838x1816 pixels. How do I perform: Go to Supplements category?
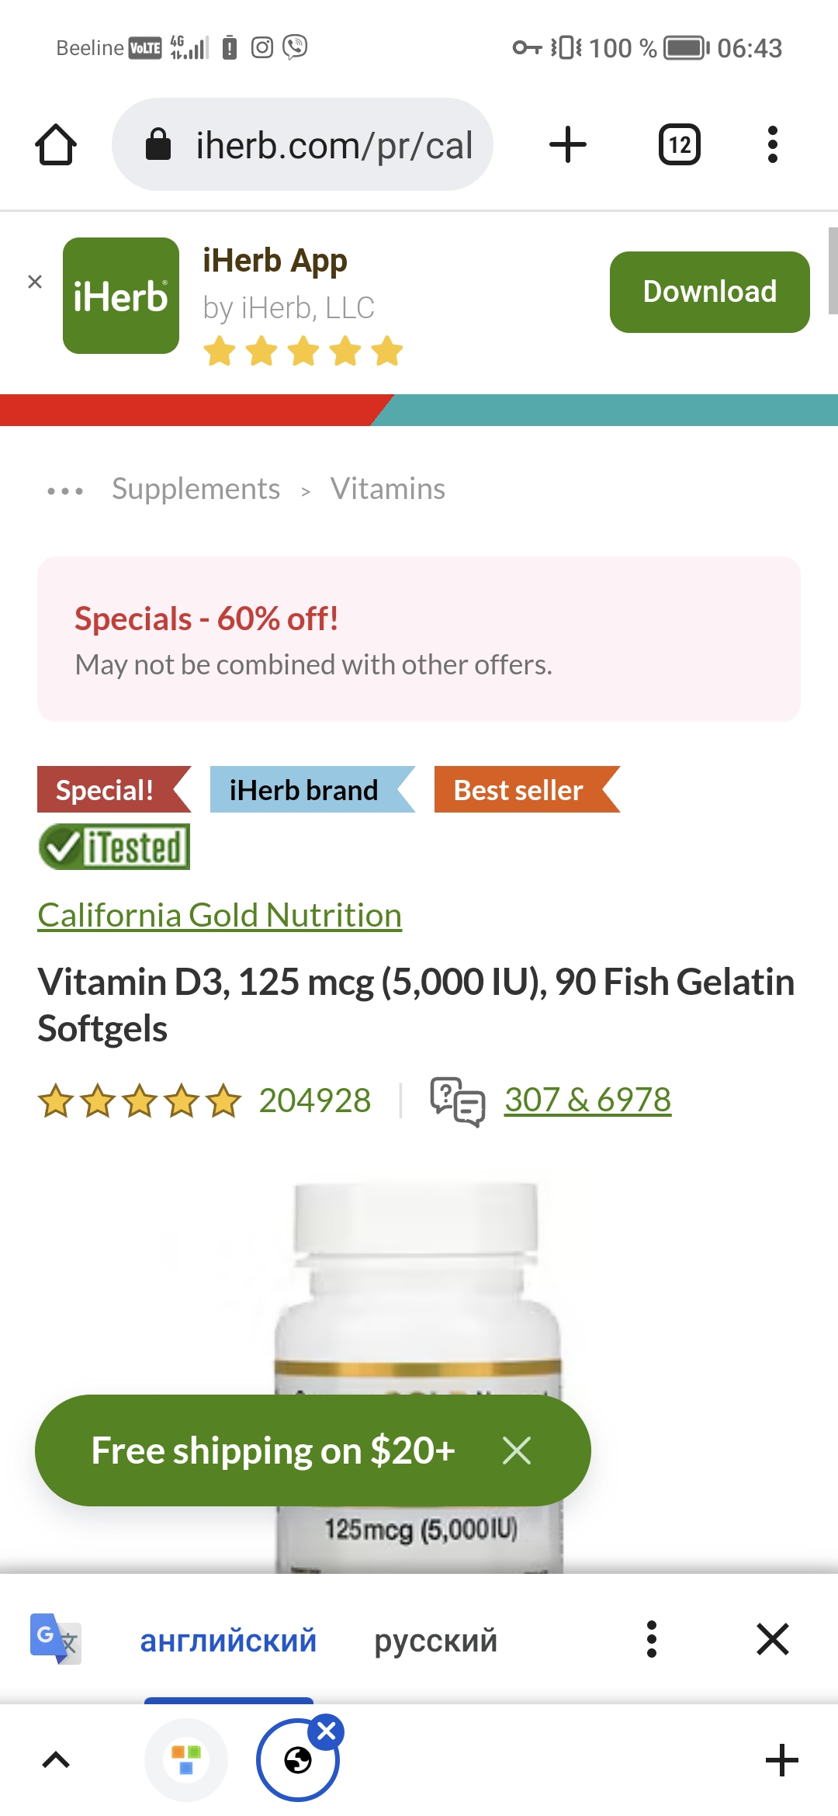pos(196,489)
